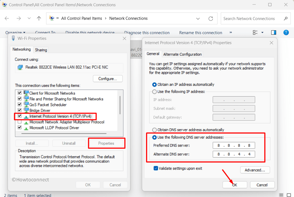The image size is (294, 197).
Task: Click the address bar control panel icon
Action: 52,18
